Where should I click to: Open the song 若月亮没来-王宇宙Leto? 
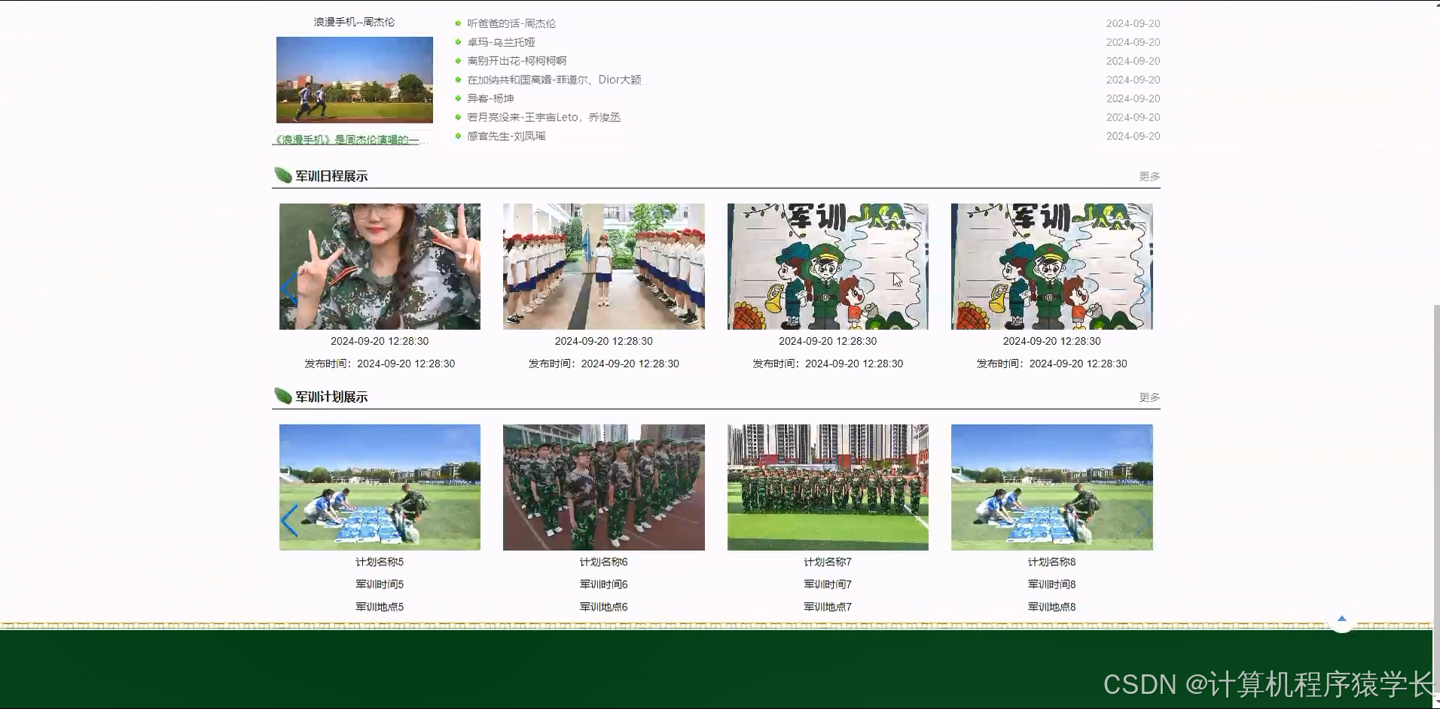(x=542, y=117)
